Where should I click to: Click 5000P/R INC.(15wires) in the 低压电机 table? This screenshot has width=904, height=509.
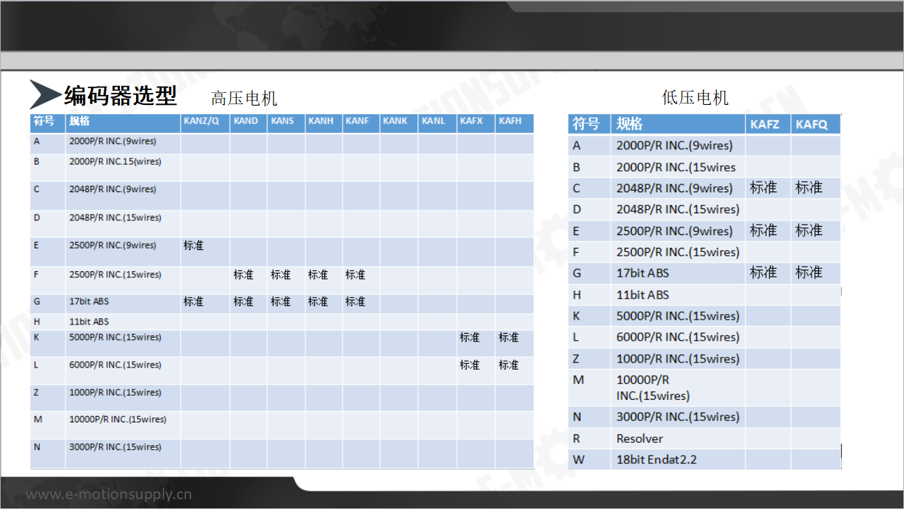click(x=678, y=316)
